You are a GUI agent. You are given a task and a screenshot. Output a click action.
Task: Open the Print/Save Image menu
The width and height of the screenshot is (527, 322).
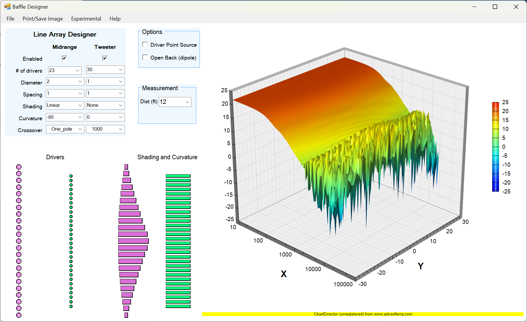(x=43, y=19)
